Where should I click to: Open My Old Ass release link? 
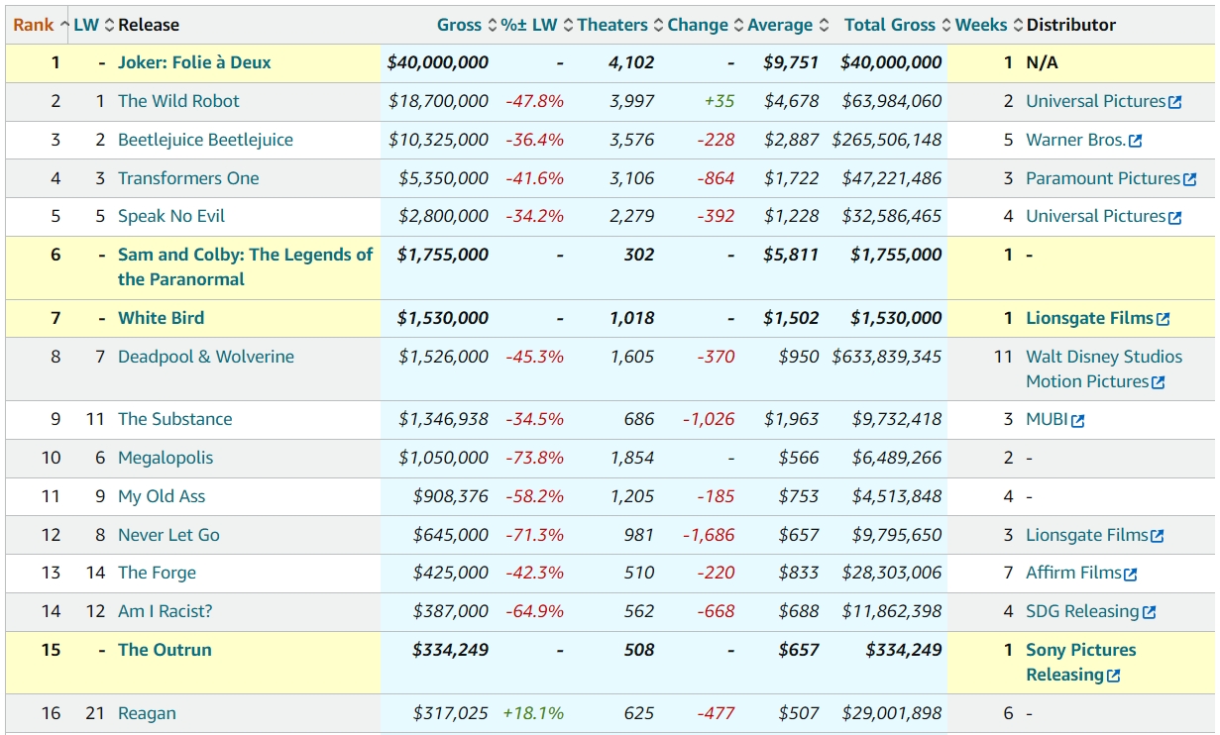point(162,496)
